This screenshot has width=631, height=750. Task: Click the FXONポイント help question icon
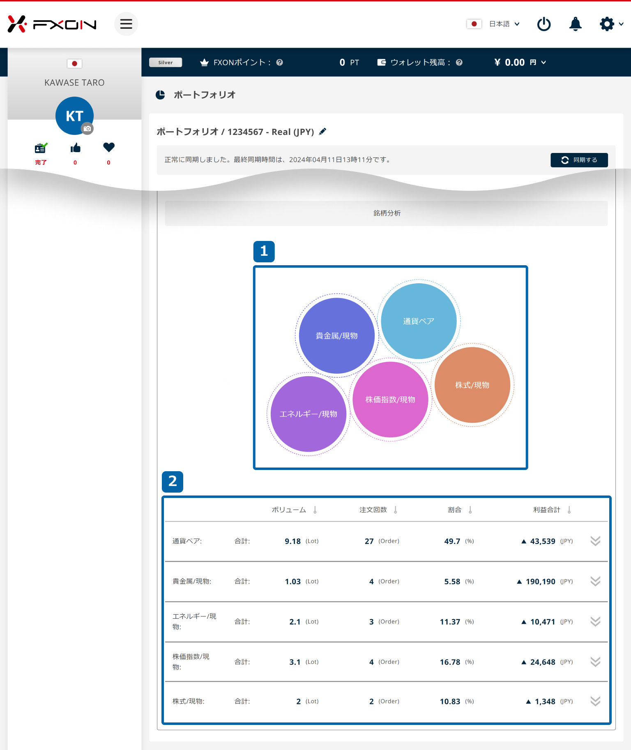280,62
